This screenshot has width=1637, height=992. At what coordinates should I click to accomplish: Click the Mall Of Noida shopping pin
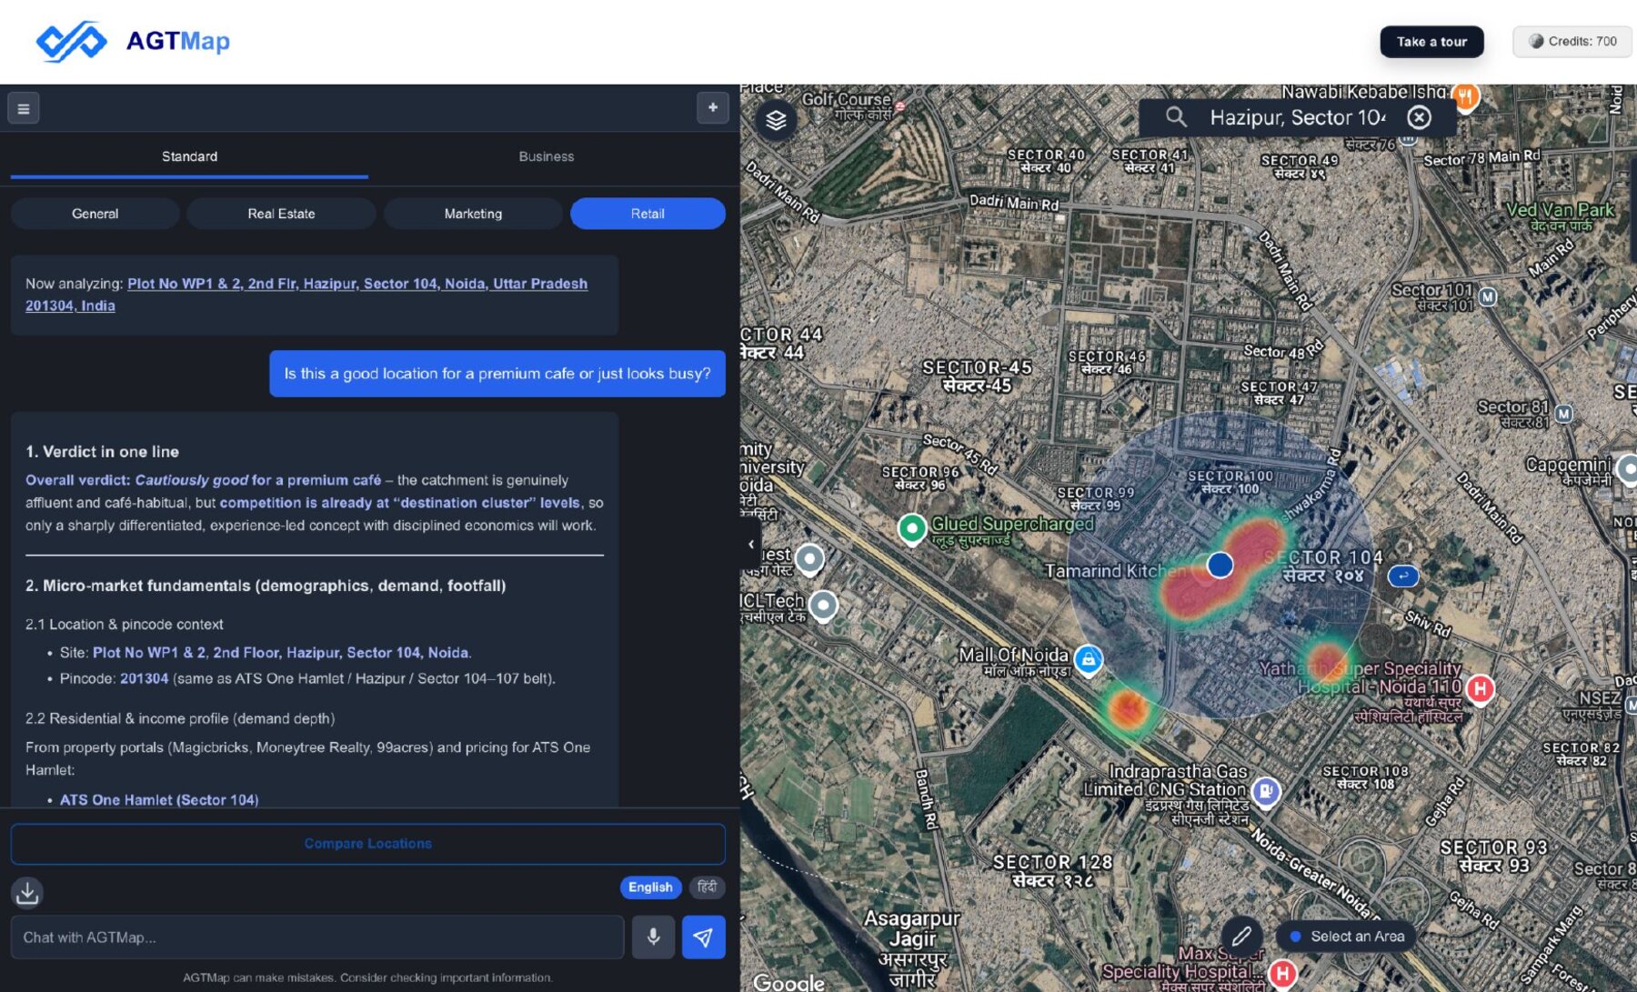click(x=1088, y=660)
